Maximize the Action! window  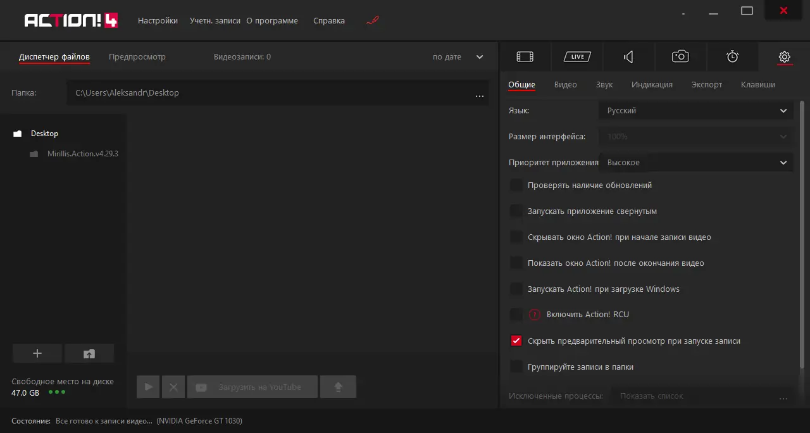click(747, 11)
